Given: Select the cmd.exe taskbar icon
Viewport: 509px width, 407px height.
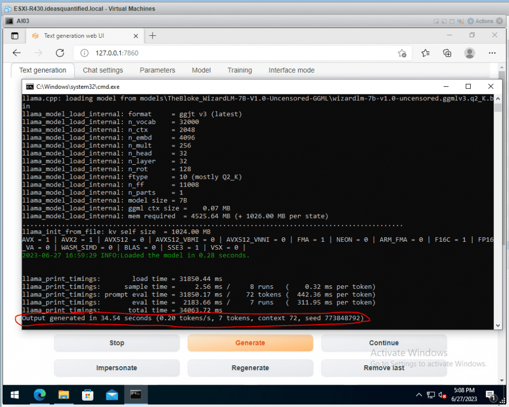Looking at the screenshot, I should coord(136,395).
